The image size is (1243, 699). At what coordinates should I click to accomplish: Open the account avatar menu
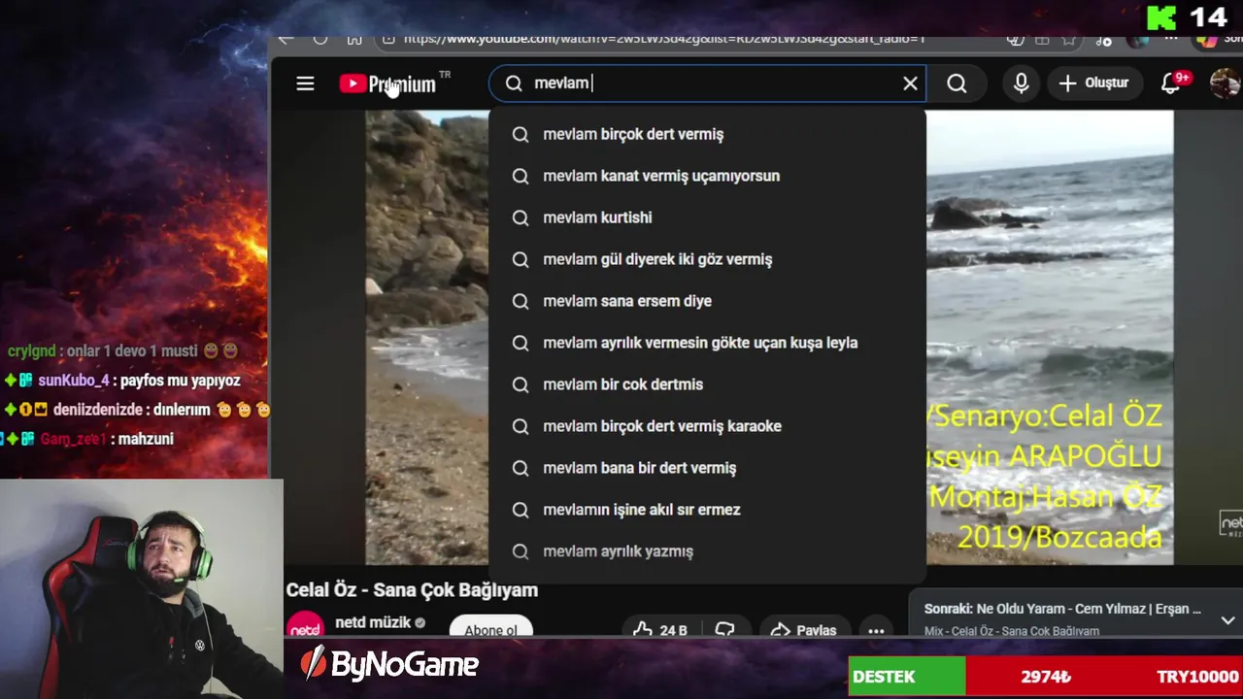coord(1225,83)
